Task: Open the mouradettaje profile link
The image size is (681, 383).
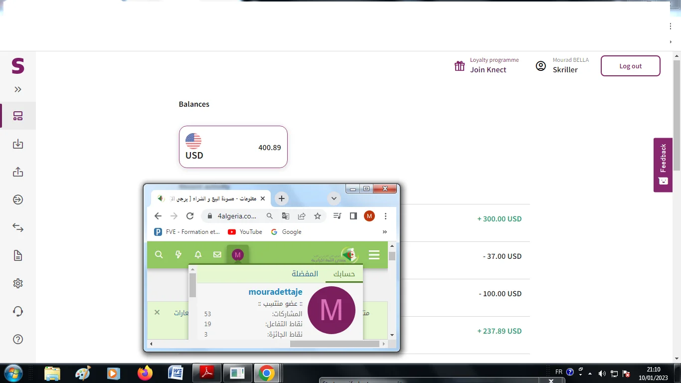Action: [x=275, y=292]
